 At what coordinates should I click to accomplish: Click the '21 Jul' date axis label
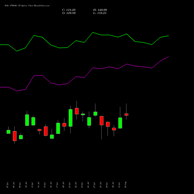click(x=69, y=185)
